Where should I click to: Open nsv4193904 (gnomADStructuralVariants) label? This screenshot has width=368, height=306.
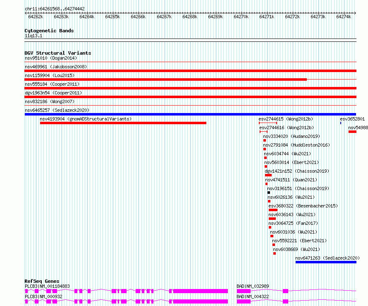(86, 119)
